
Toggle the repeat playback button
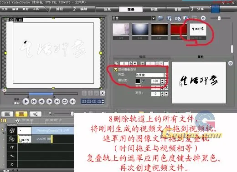(x=65, y=101)
